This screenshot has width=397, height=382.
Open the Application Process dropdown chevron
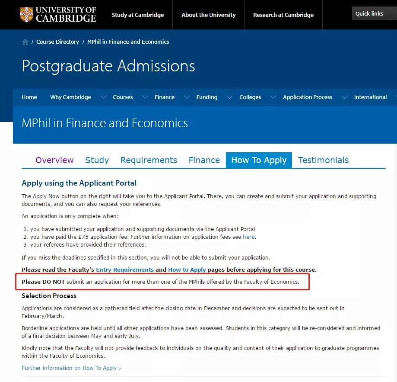344,97
